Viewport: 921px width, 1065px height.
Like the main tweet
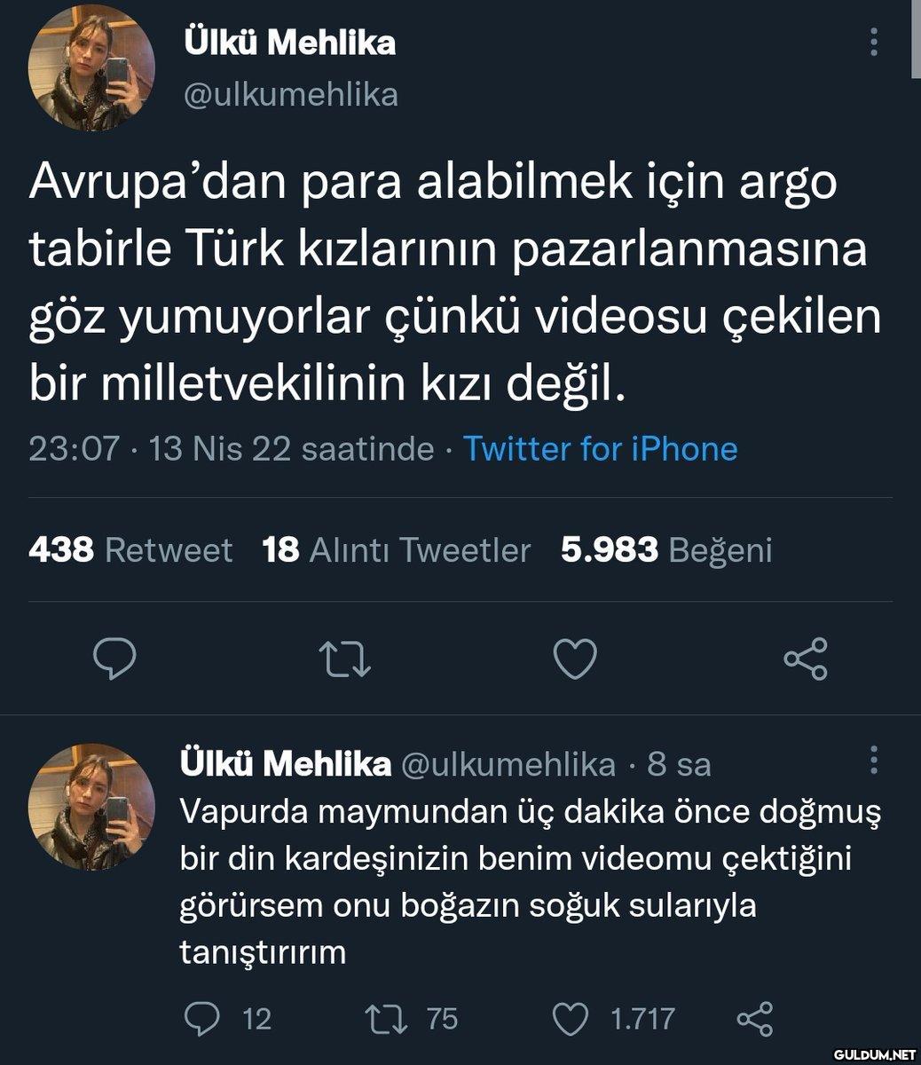pos(574,659)
